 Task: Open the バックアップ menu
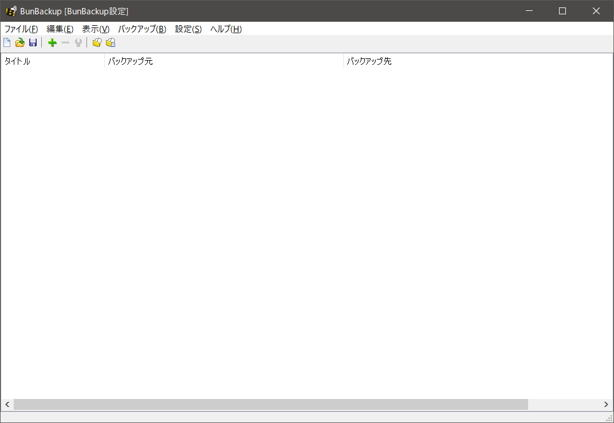coord(141,29)
